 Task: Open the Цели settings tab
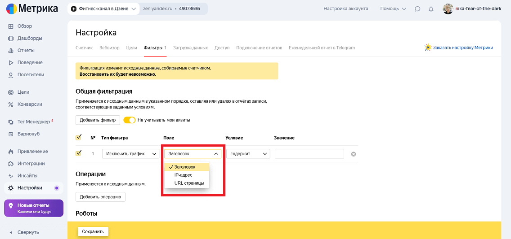[131, 48]
